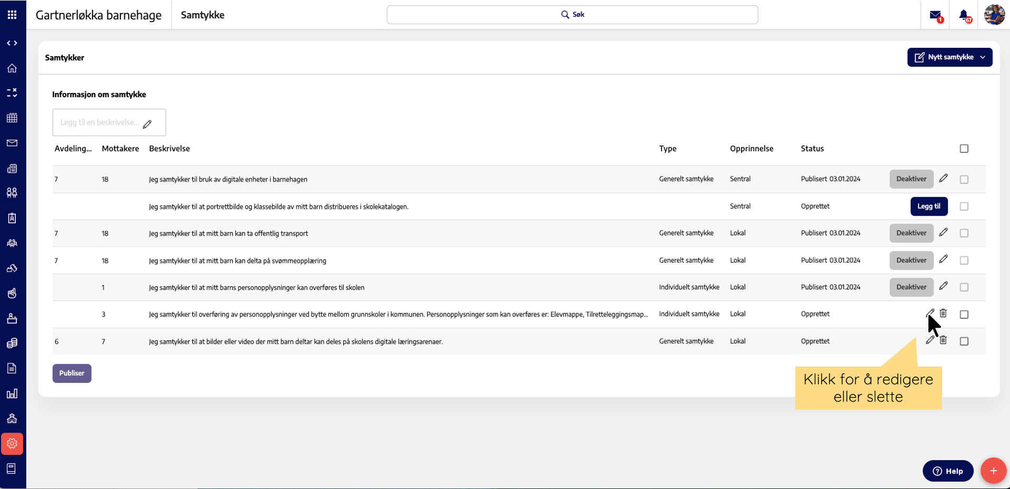Click the Publiser button
The image size is (1010, 489).
click(x=72, y=373)
